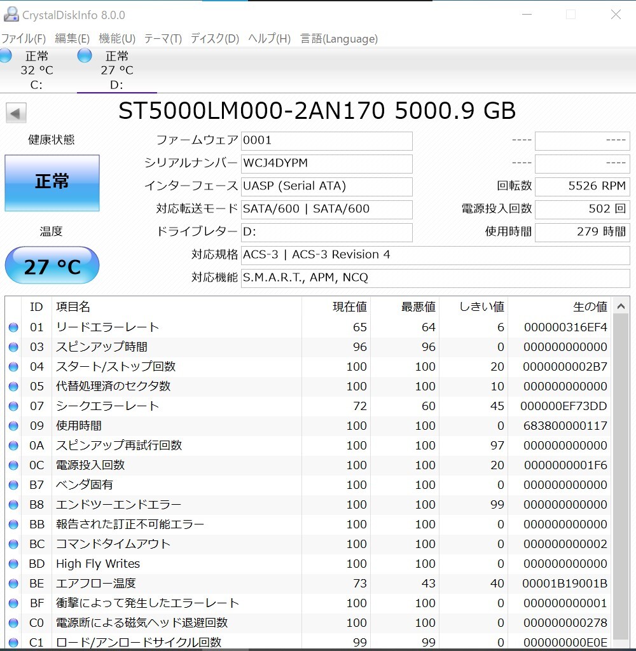
Task: Click the CrystalDiskInfo app icon in title bar
Action: coord(11,14)
